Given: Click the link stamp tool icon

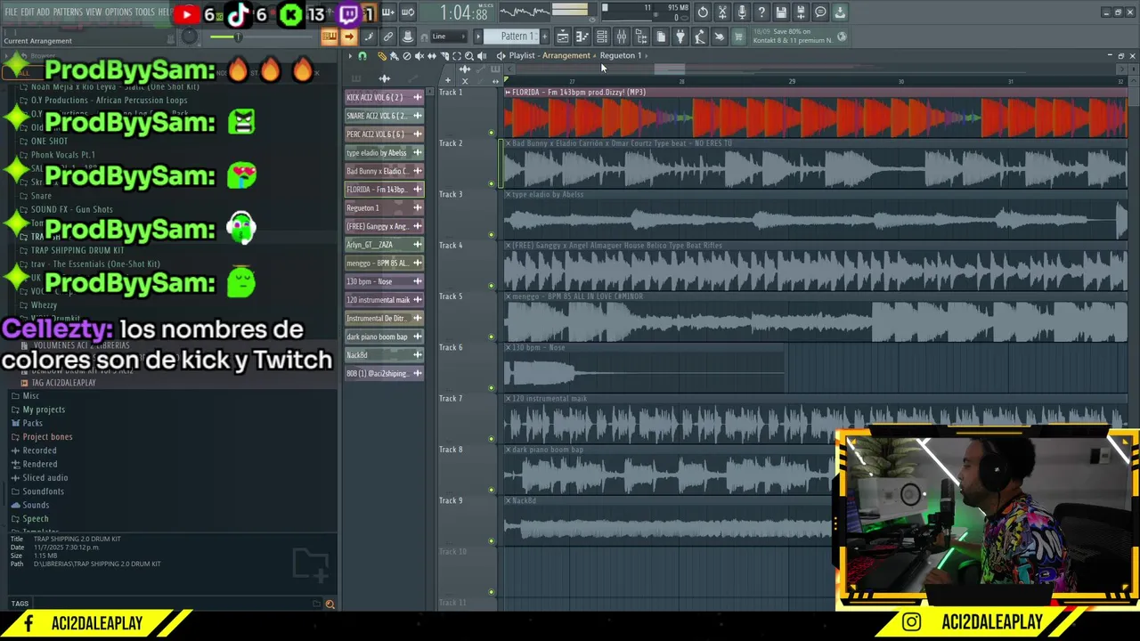Looking at the screenshot, I should pos(388,37).
